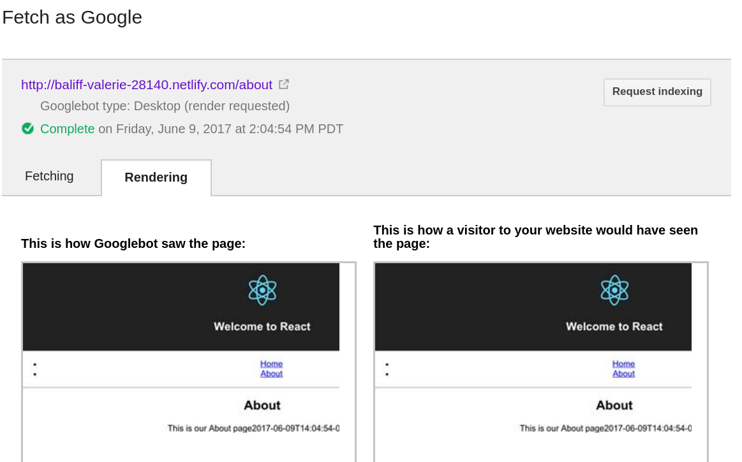Click the About heading in Googlebot preview
Viewport: 742px width, 462px height.
[262, 405]
